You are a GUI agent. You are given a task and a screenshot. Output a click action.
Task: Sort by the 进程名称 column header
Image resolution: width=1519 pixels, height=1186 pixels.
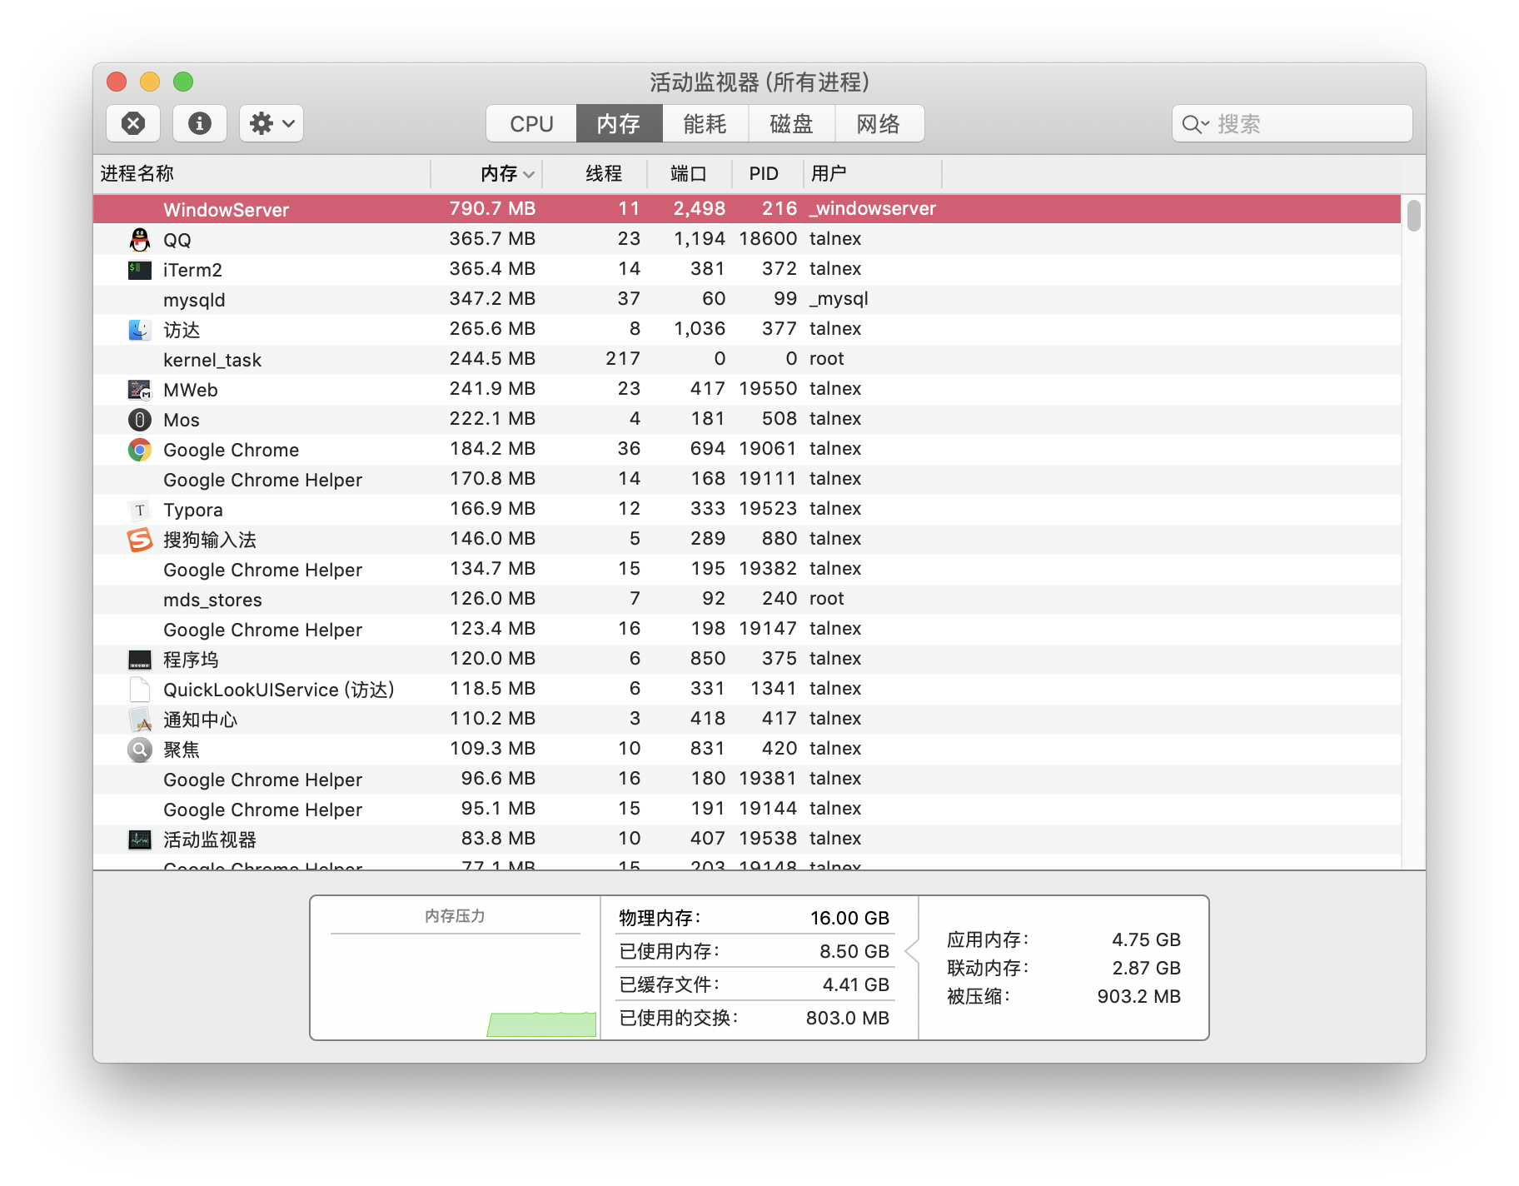[x=261, y=173]
